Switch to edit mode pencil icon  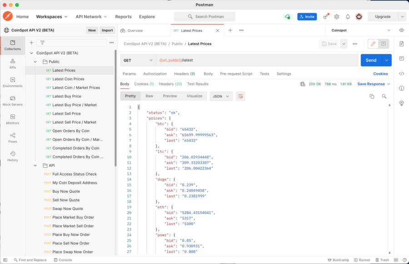(373, 44)
